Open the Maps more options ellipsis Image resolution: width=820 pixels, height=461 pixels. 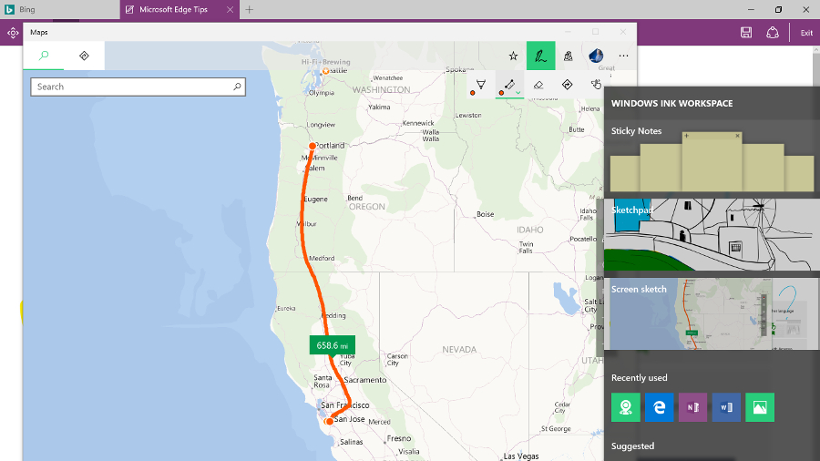623,56
